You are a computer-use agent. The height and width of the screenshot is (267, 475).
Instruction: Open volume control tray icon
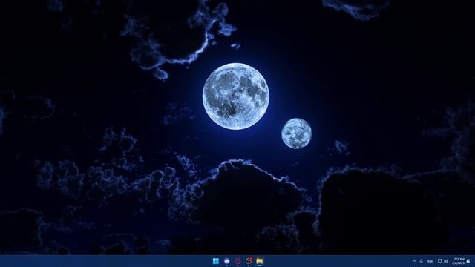(x=446, y=261)
